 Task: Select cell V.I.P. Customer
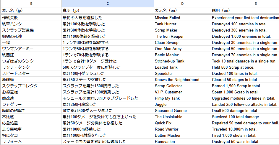tap(182, 92)
